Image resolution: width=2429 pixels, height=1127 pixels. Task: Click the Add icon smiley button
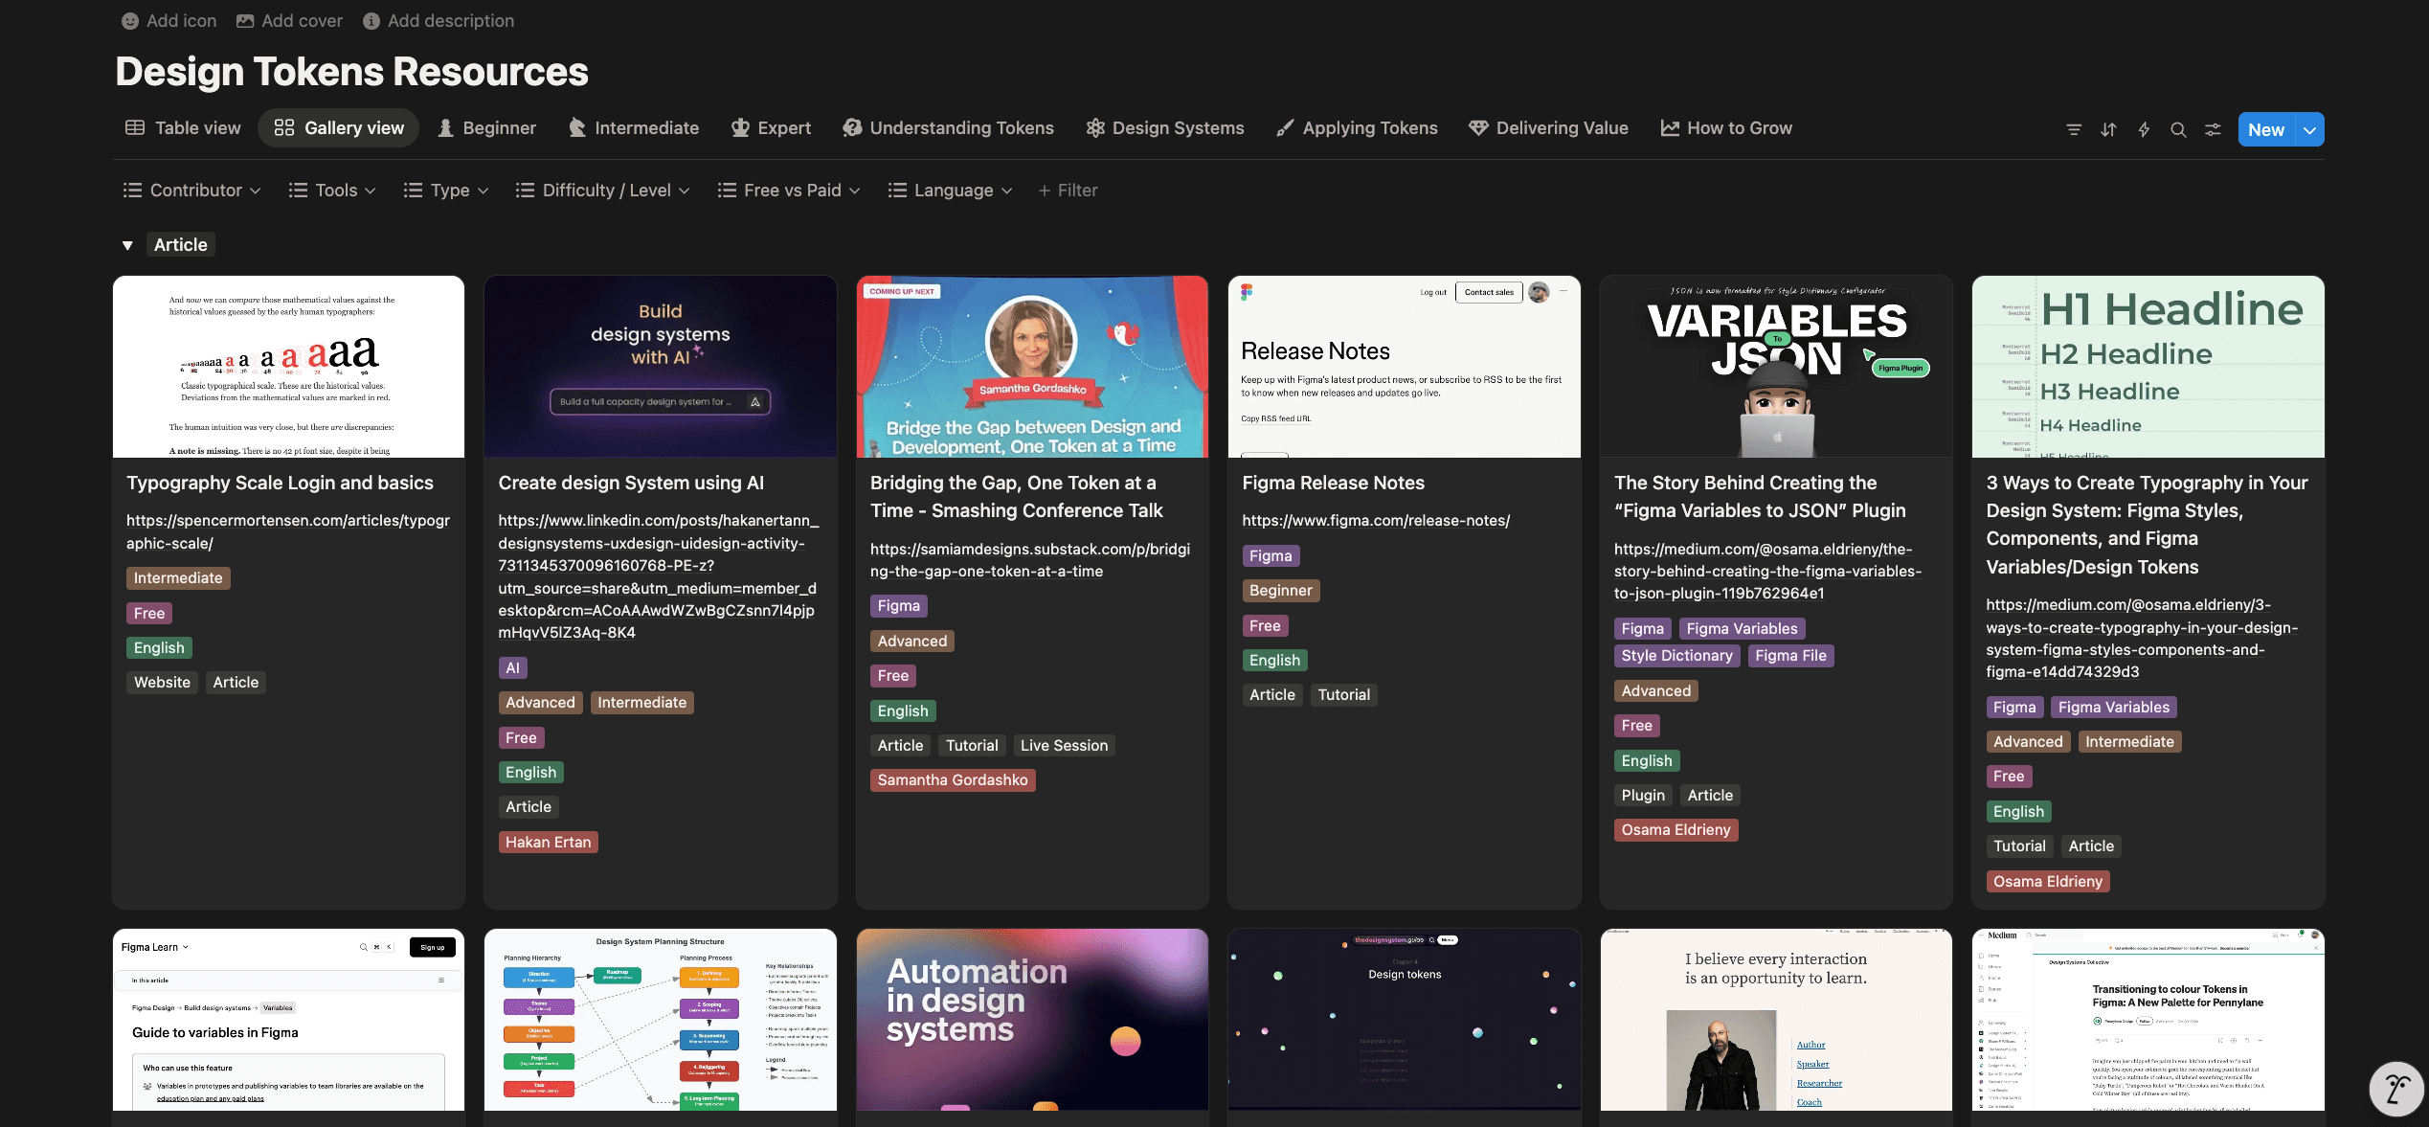[x=130, y=21]
